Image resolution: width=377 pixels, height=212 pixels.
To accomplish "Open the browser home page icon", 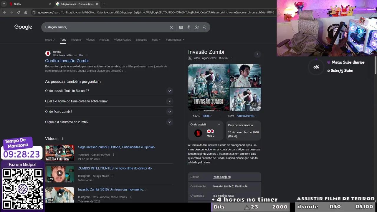I will [x=26, y=12].
